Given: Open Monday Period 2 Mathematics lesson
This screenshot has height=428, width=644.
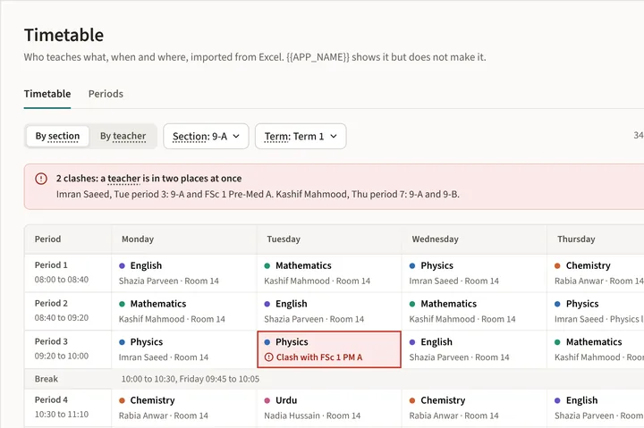Looking at the screenshot, I should click(x=184, y=312).
